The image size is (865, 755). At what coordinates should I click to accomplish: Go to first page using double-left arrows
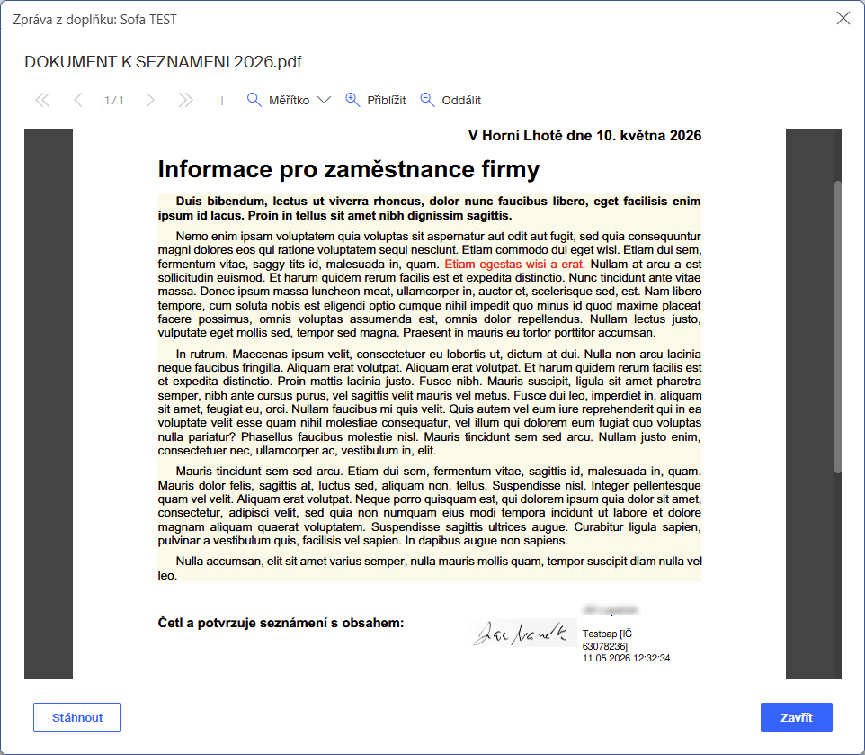[x=42, y=100]
